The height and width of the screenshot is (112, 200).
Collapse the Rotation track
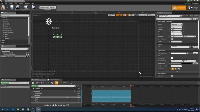point(34,96)
